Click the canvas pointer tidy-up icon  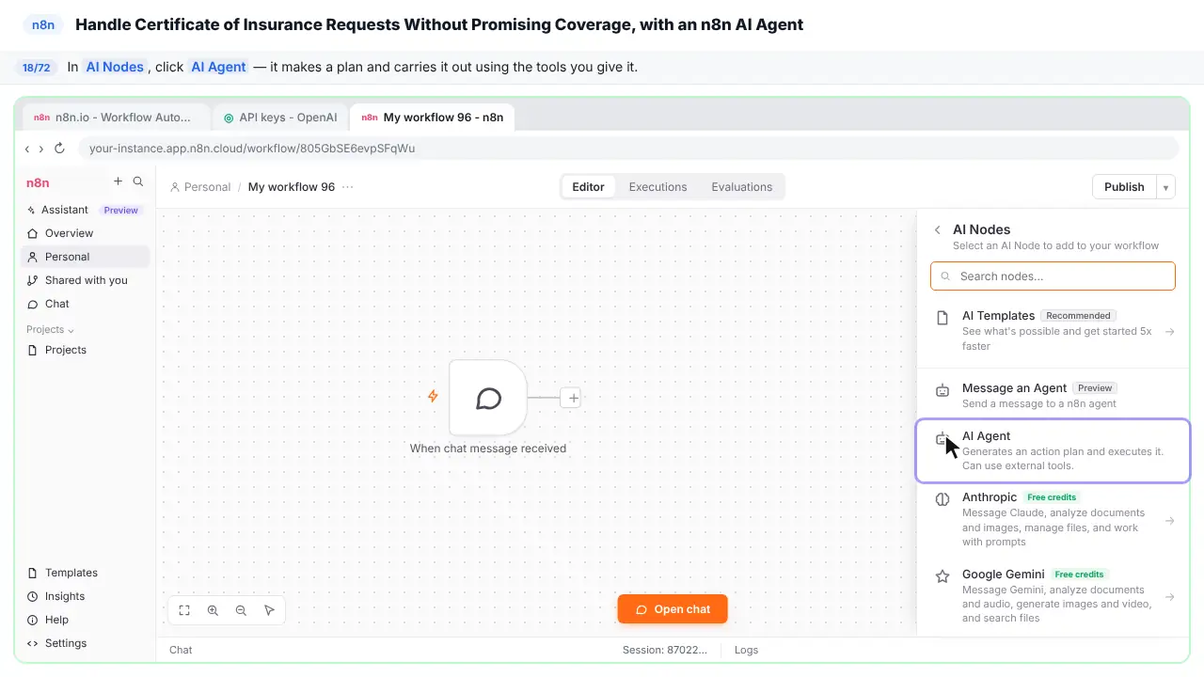[x=269, y=610]
